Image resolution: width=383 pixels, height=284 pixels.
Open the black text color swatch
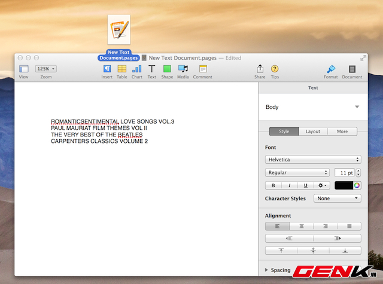tap(344, 185)
